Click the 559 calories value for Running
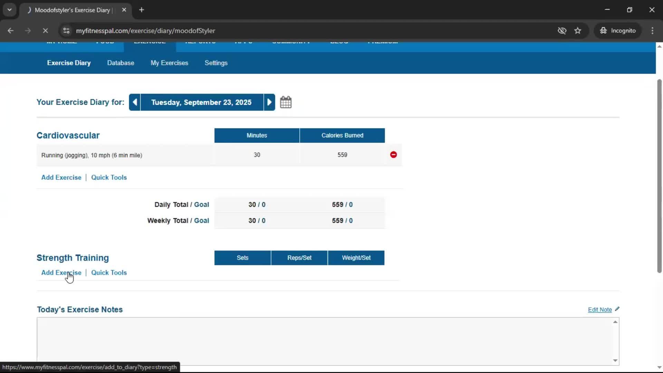 pos(342,155)
